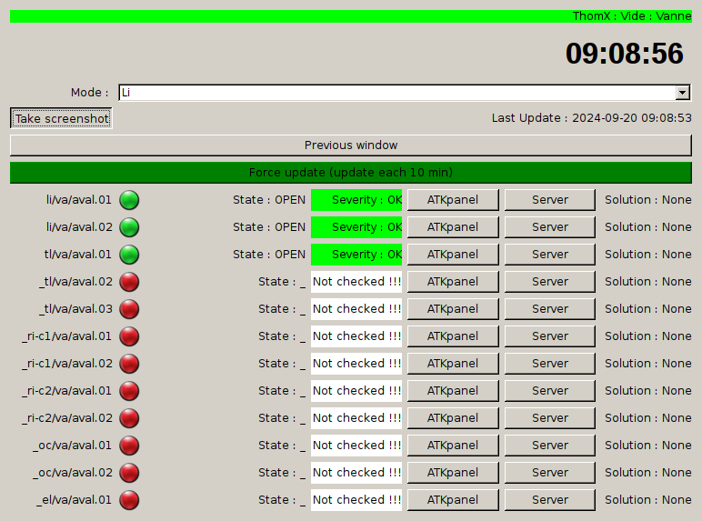This screenshot has height=521, width=702.
Task: Click red status LED for _oc/va/aval.01
Action: tap(129, 446)
